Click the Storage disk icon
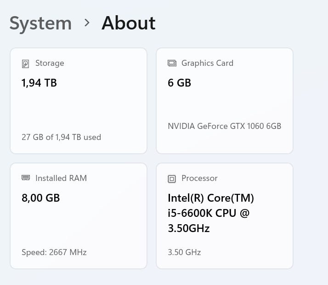This screenshot has height=285, width=328. click(x=25, y=64)
